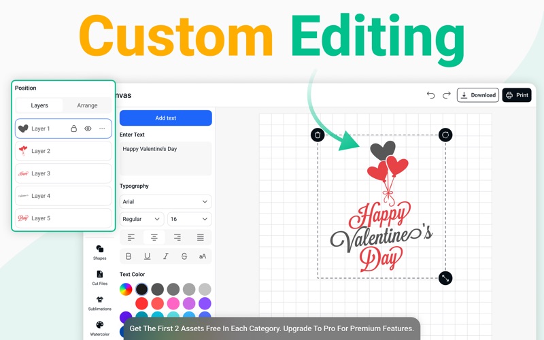Choose the coral red swatch
Image resolution: width=544 pixels, height=340 pixels.
tap(158, 303)
